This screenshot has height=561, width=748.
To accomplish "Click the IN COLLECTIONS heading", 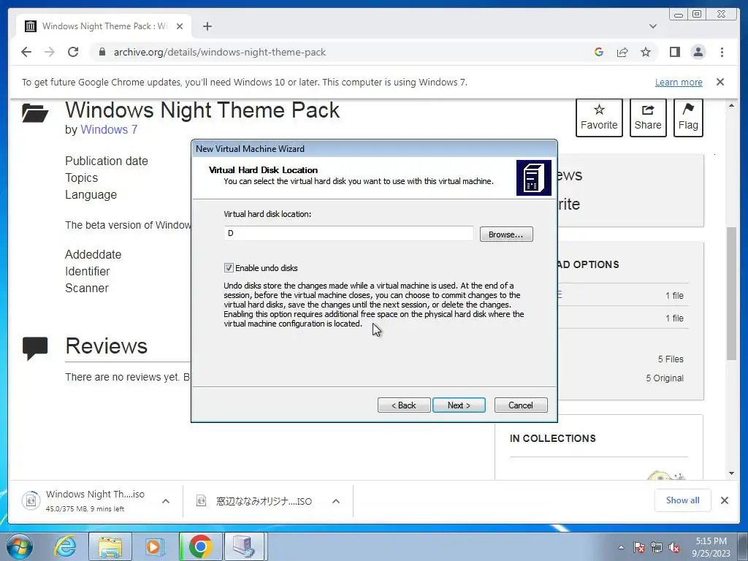I will 552,438.
